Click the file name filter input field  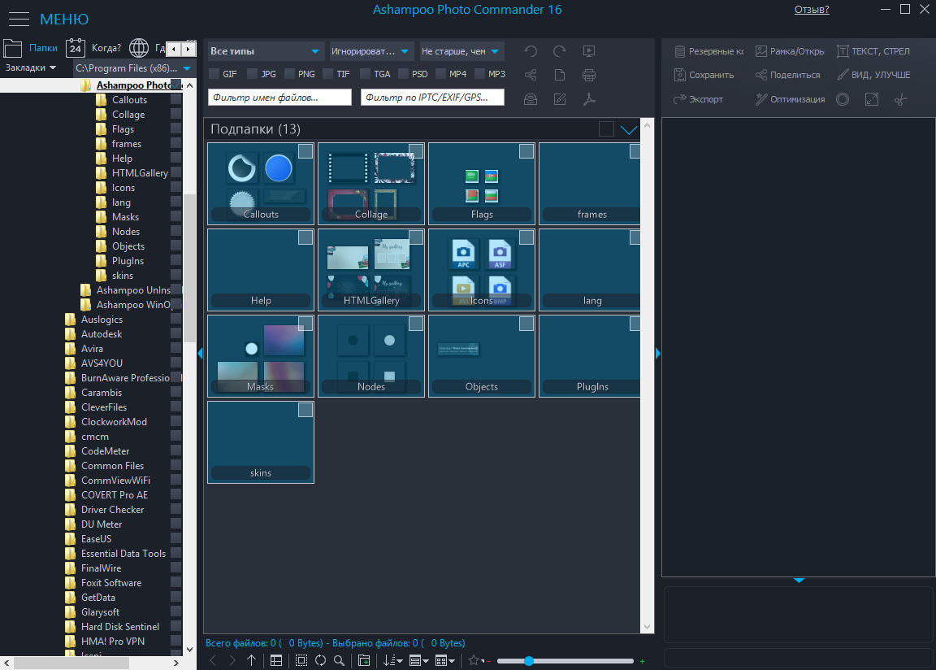pos(279,98)
